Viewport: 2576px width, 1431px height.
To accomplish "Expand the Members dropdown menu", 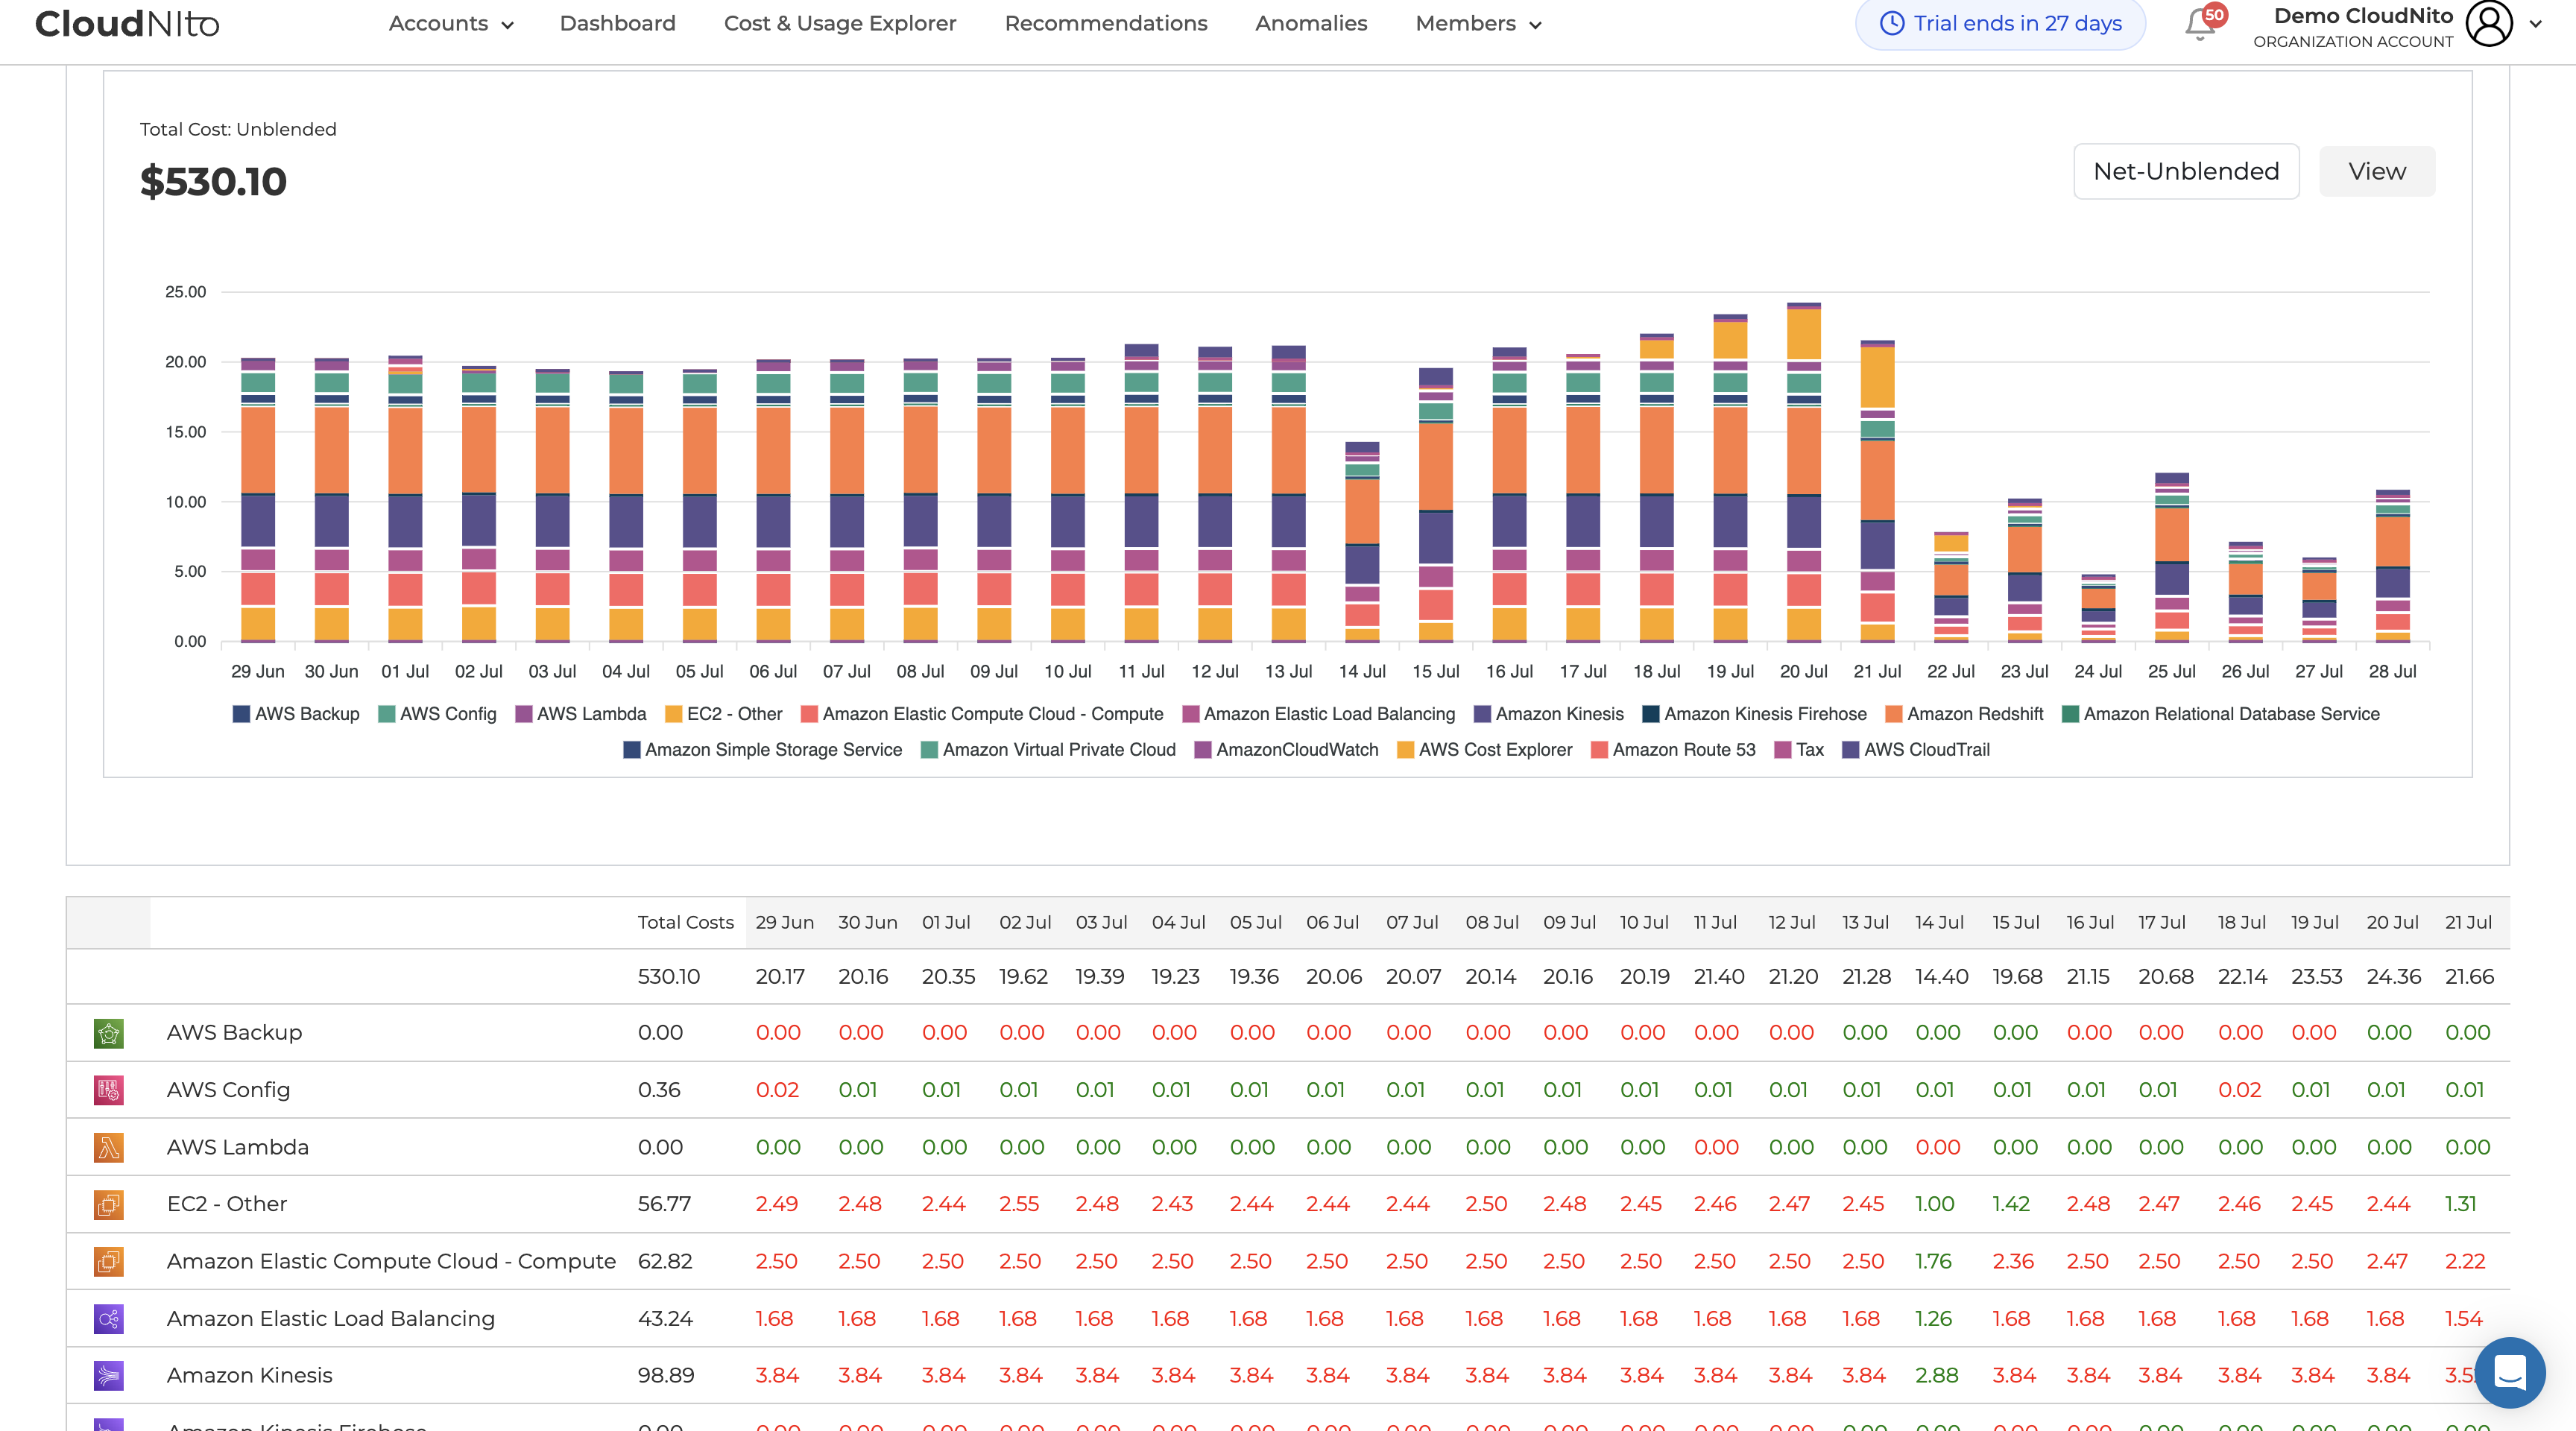I will pos(1478,24).
